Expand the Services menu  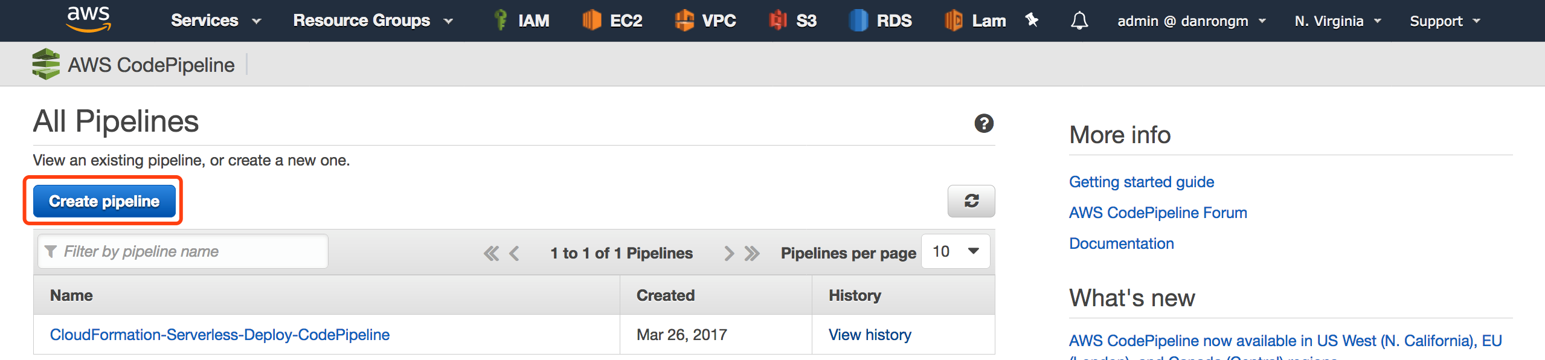tap(216, 21)
